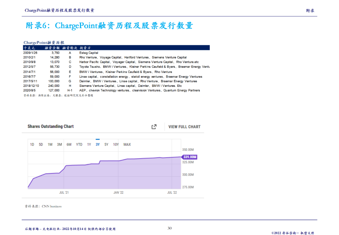Choose the YTD time range
The width and height of the screenshot is (339, 235).
[79, 144]
